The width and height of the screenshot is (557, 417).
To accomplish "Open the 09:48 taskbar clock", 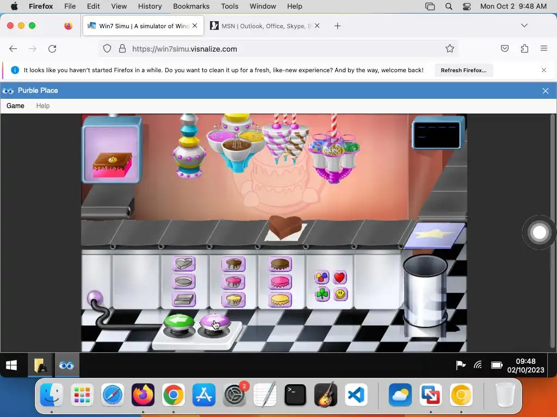I will coord(525,365).
